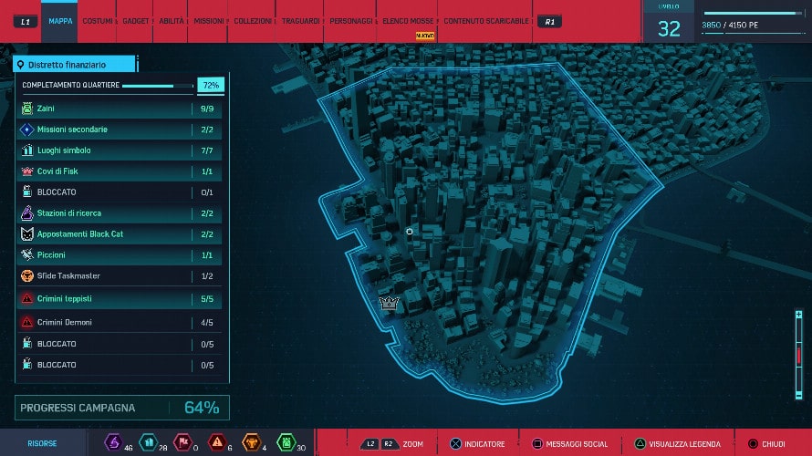The image size is (812, 456).
Task: Click the Stazioni di ricerca icon
Action: (27, 213)
